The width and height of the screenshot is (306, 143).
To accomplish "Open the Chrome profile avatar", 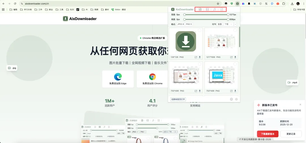I will [x=298, y=3].
